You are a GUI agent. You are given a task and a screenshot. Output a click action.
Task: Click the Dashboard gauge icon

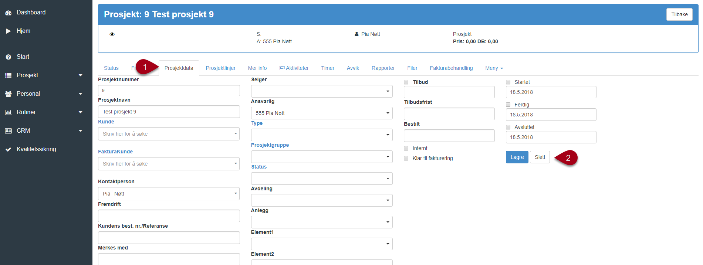[8, 13]
